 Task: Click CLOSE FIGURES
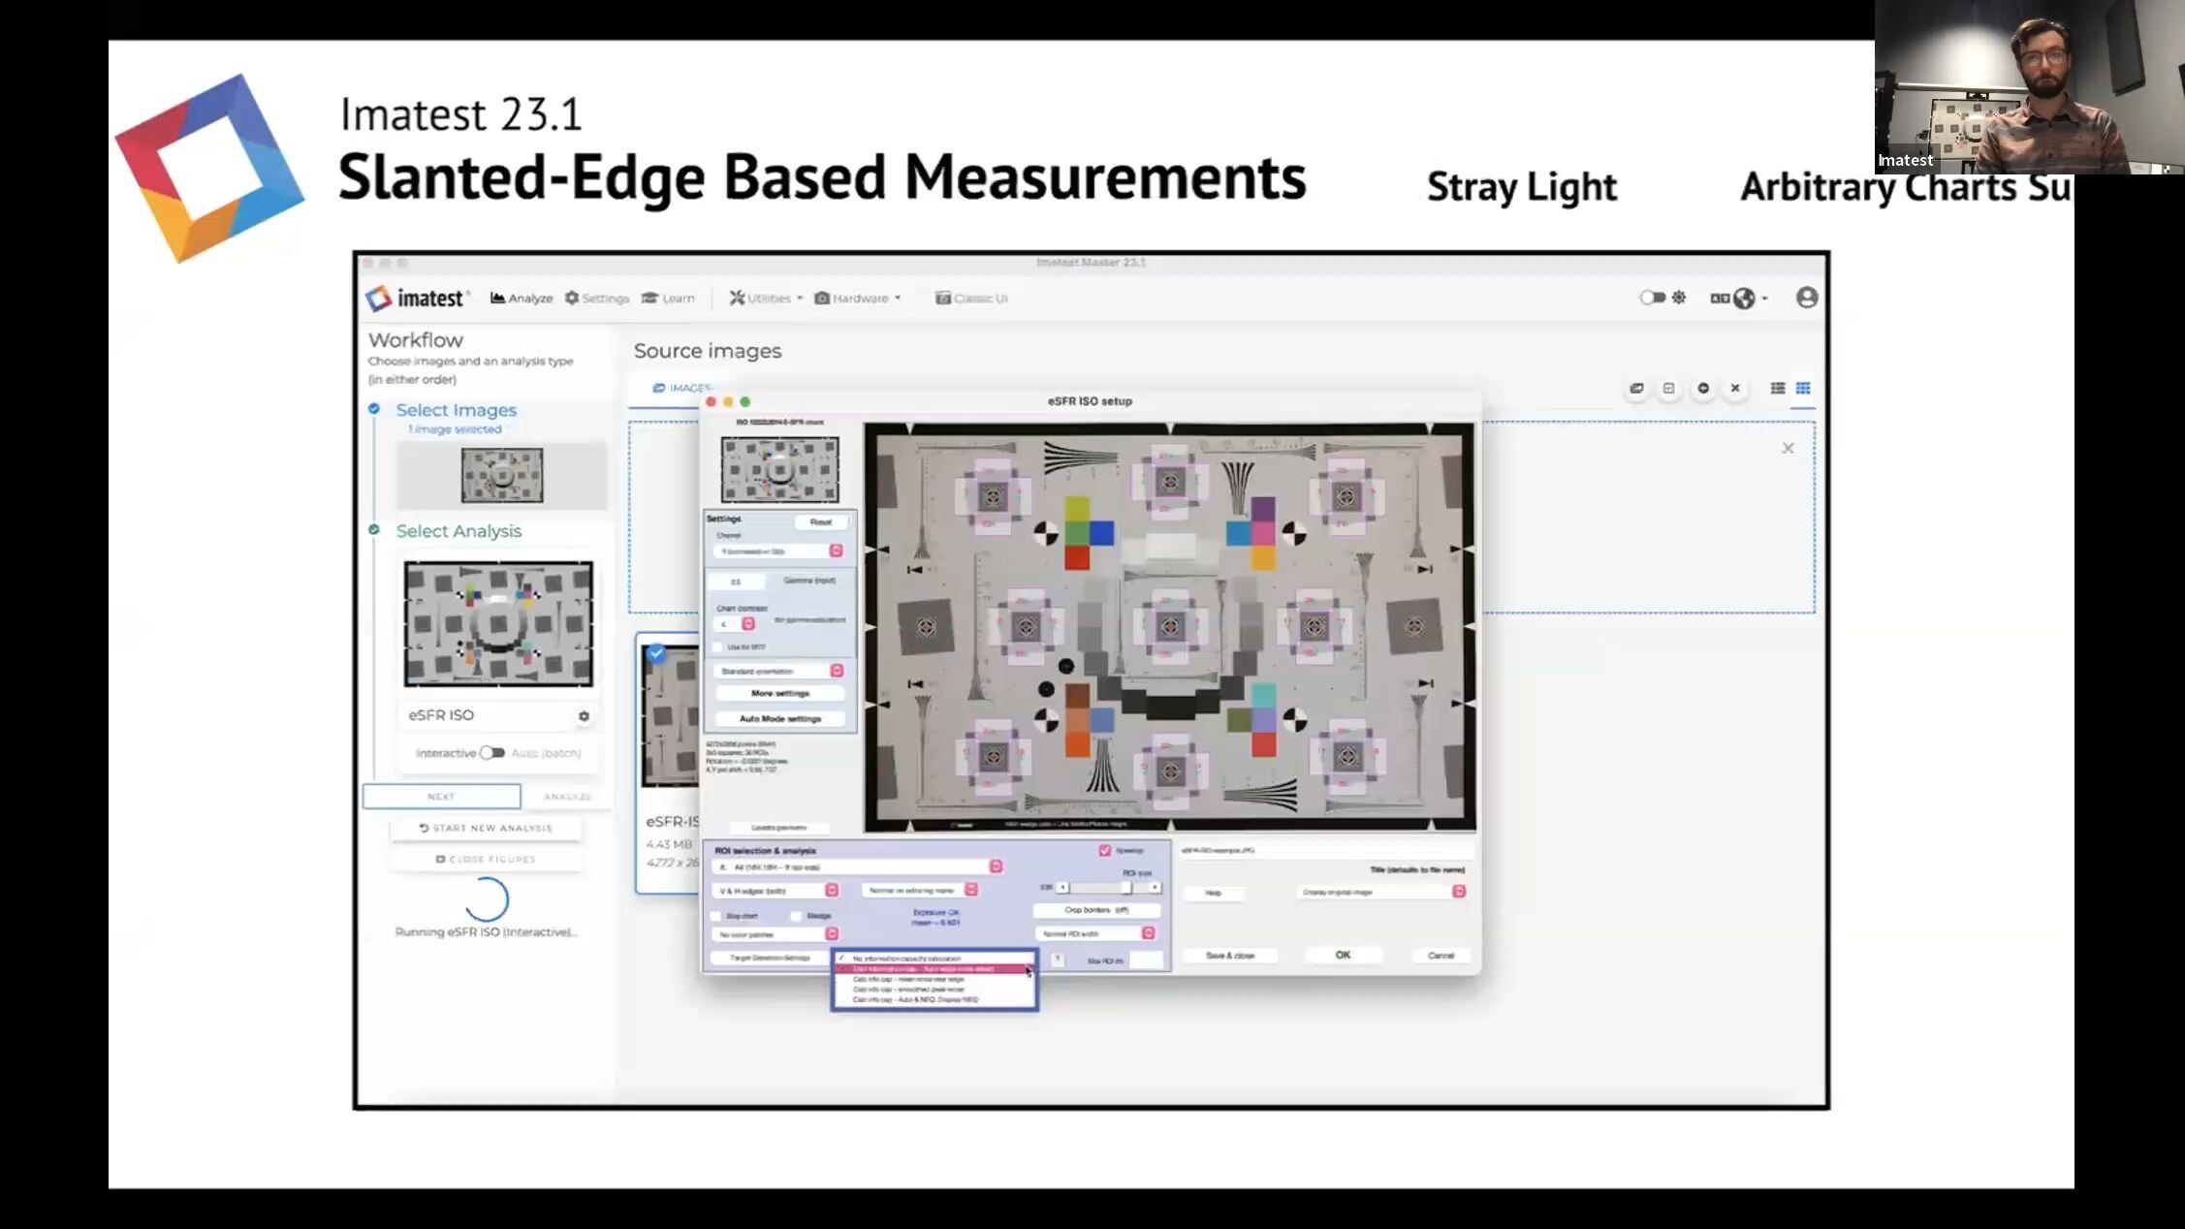(x=486, y=859)
